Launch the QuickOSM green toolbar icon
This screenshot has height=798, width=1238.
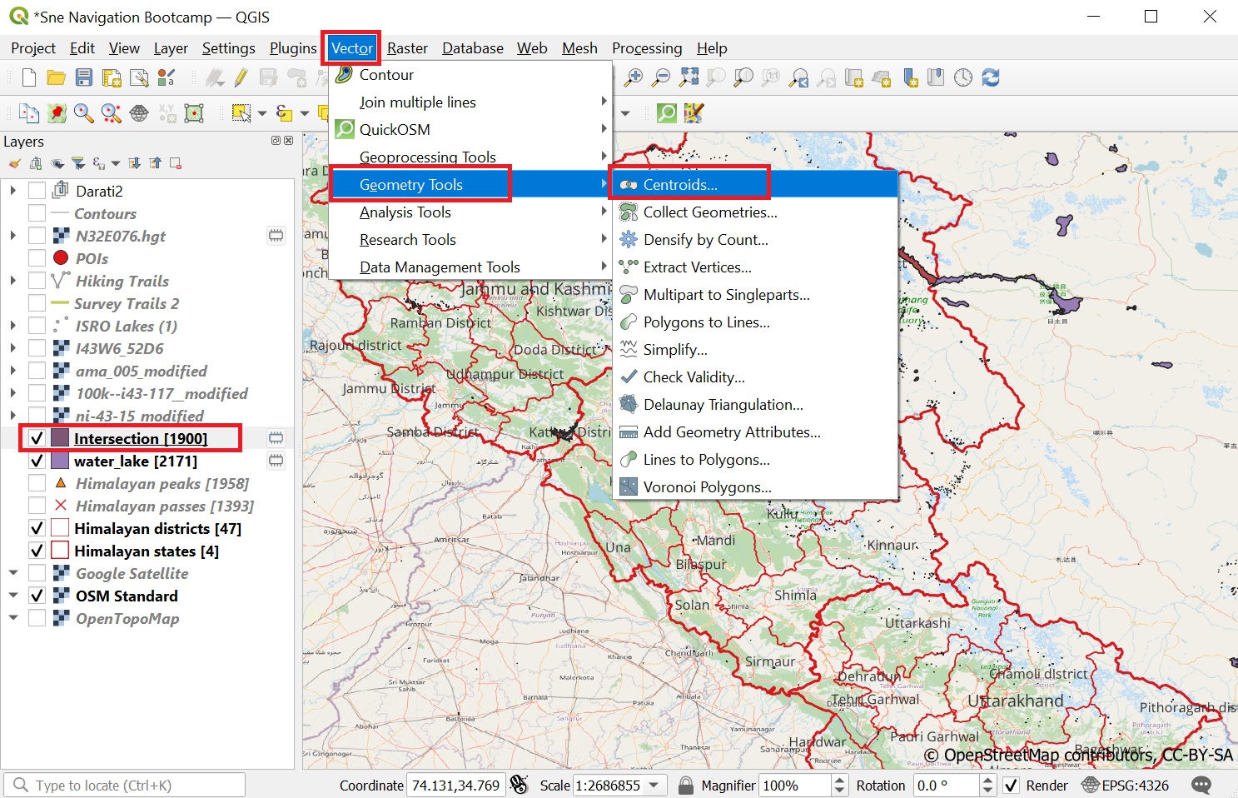coord(667,112)
